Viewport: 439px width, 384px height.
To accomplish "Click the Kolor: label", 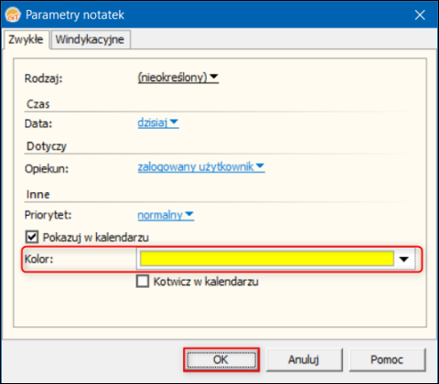I will click(39, 259).
